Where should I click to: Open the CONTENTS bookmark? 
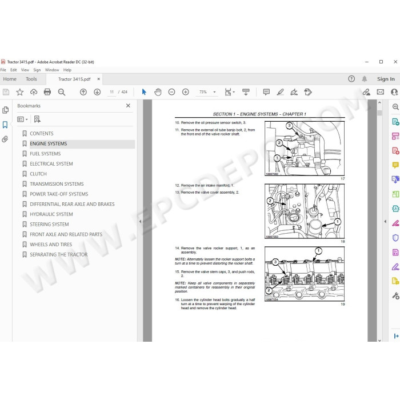click(x=42, y=133)
